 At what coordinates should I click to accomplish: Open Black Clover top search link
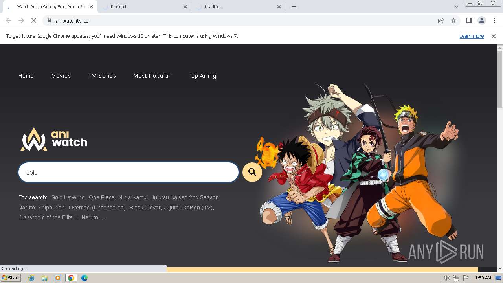tap(145, 208)
